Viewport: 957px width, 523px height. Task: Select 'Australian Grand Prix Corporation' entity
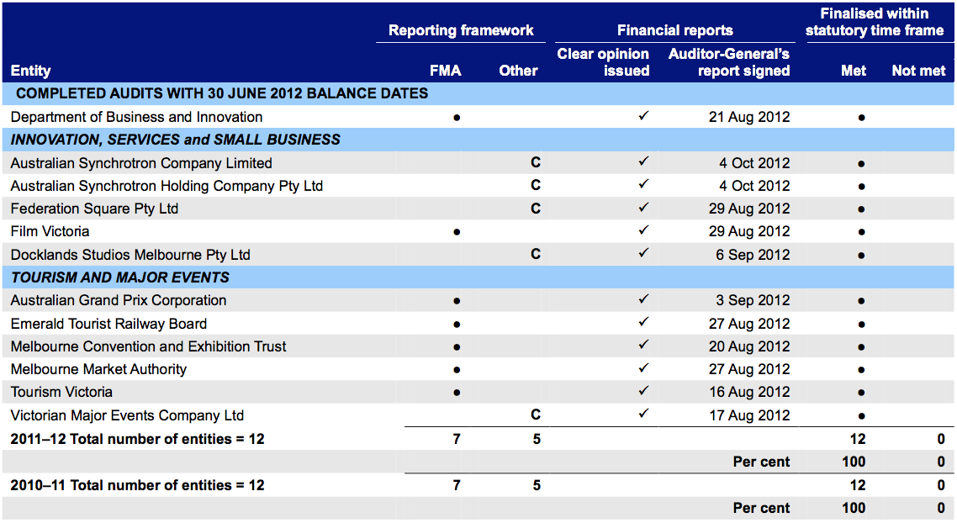pyautogui.click(x=119, y=300)
